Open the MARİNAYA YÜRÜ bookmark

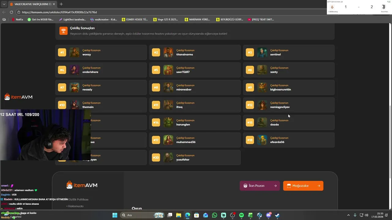198,19
